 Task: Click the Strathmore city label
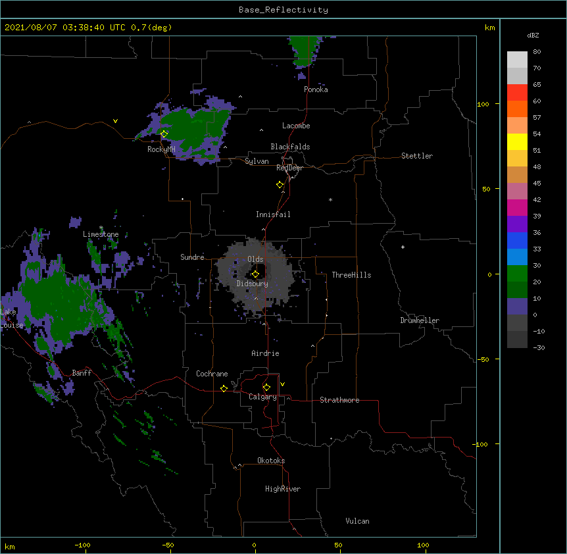coord(339,400)
